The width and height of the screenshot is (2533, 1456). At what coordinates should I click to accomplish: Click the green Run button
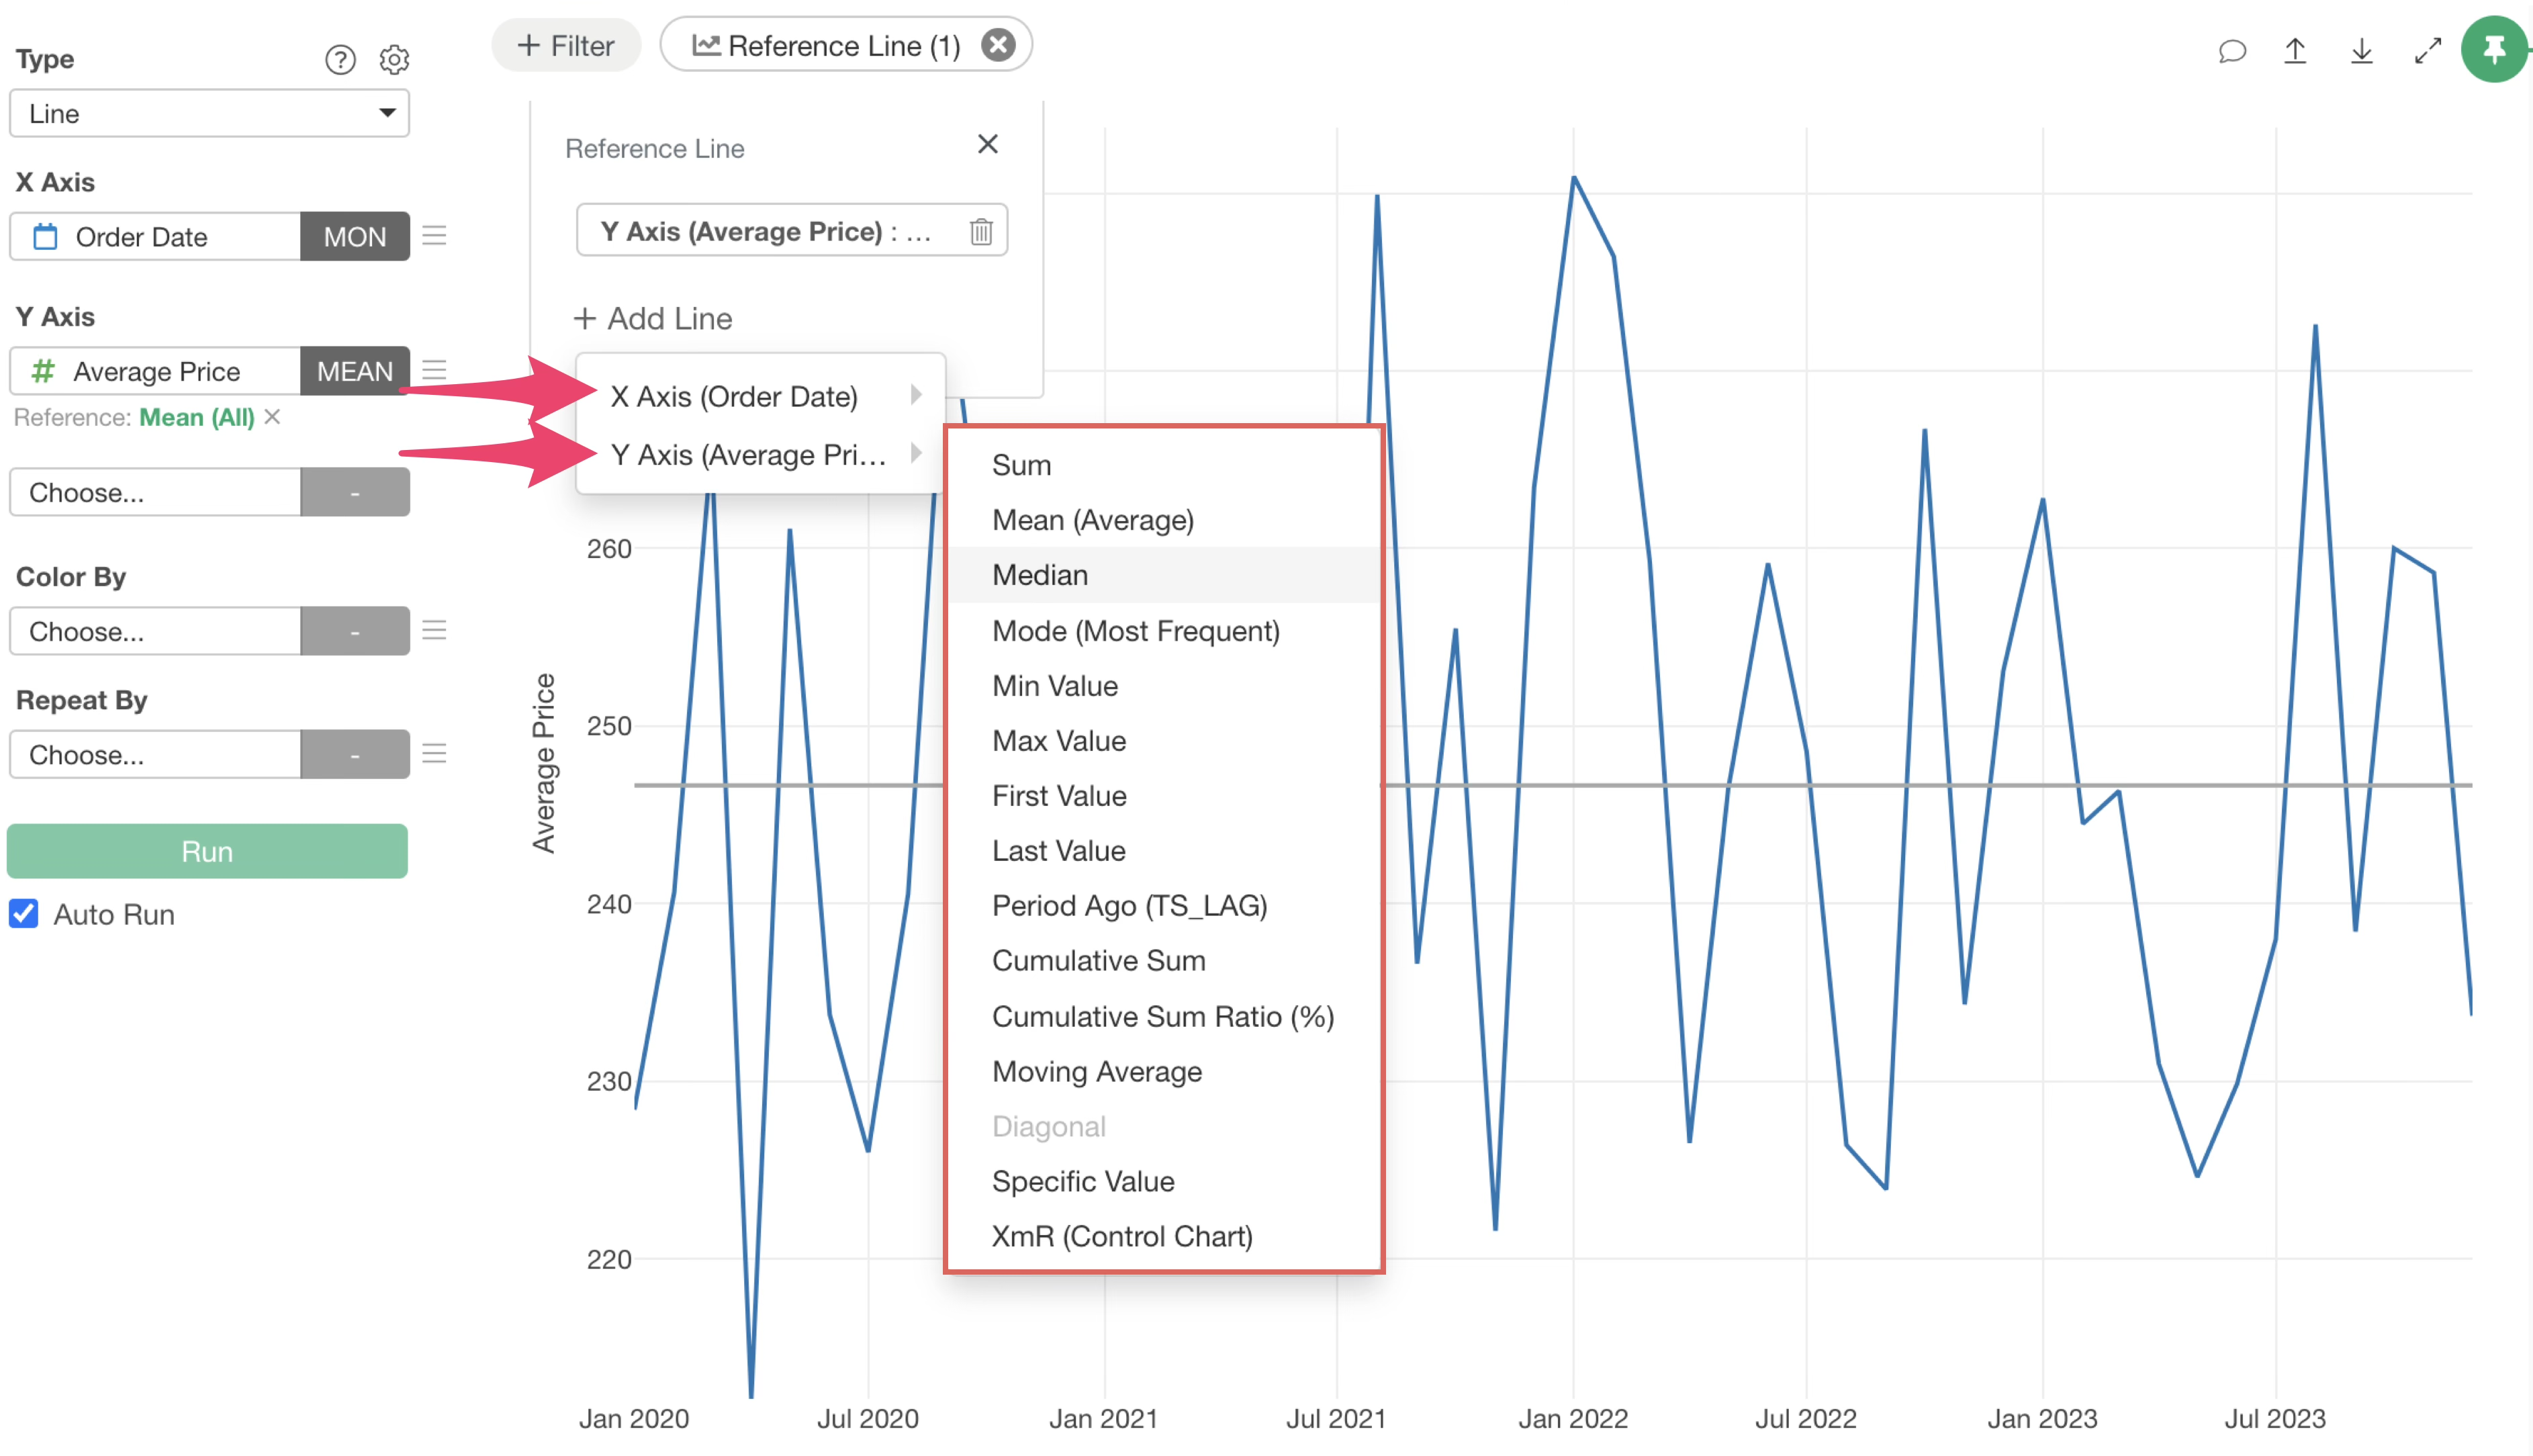tap(207, 852)
